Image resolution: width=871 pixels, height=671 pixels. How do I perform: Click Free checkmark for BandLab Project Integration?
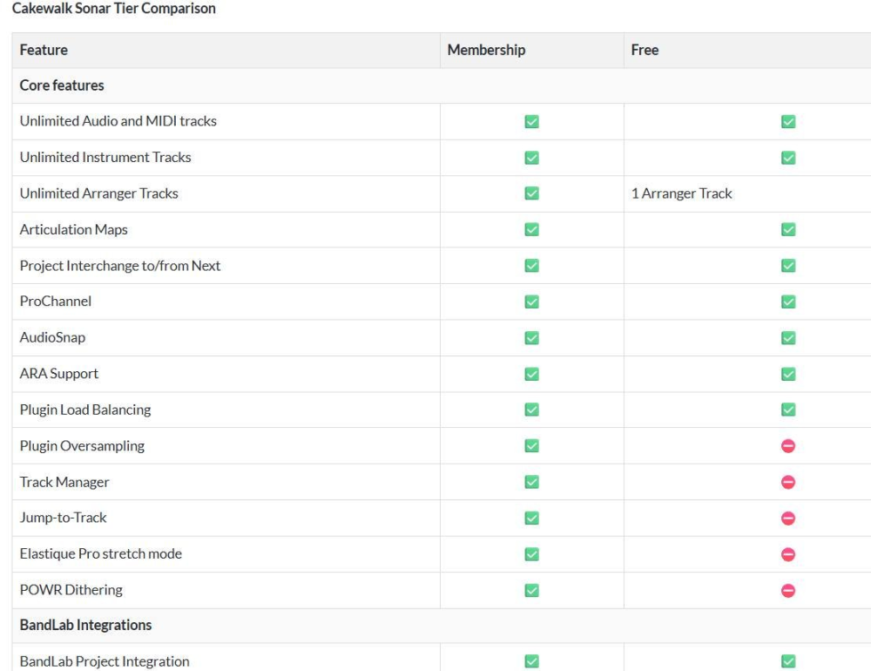click(788, 661)
